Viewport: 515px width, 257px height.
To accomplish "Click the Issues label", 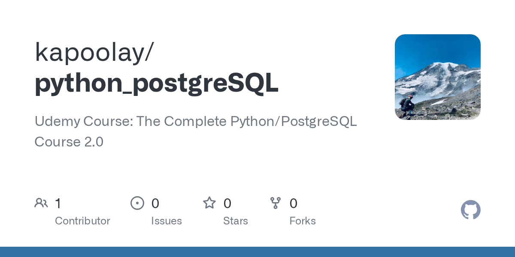I will (x=167, y=221).
